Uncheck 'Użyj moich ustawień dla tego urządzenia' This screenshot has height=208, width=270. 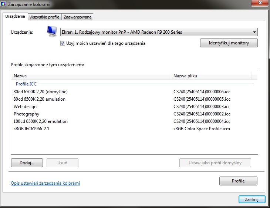[63, 43]
